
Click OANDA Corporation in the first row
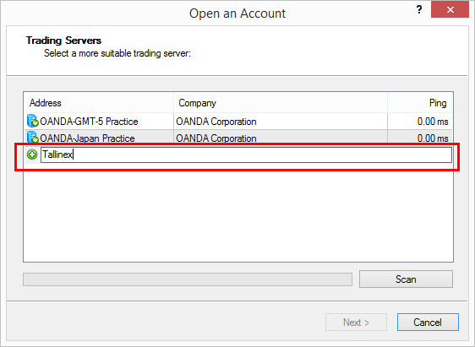(x=216, y=122)
